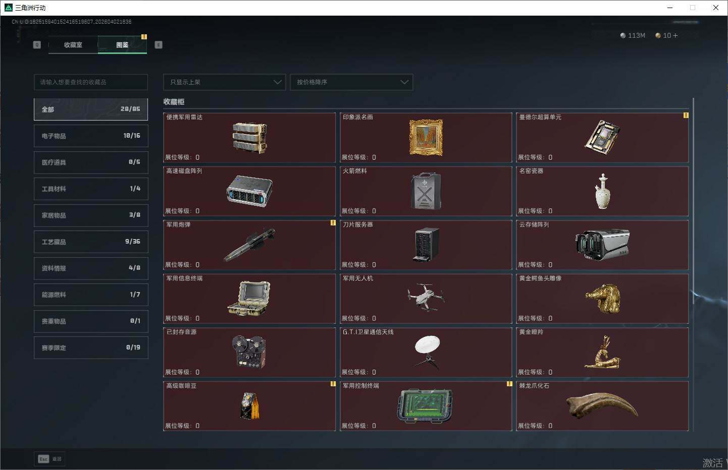Open the 印象派名画 painting icon
The image size is (728, 470).
pos(426,137)
